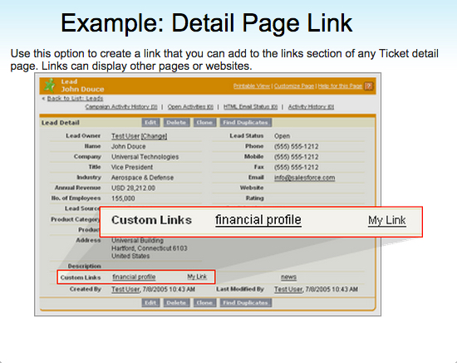Select the Open lead status value

(x=282, y=136)
